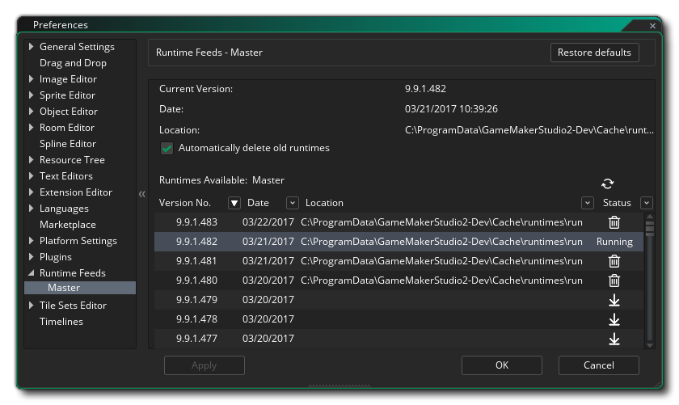Expand the General Settings tree node
Screen dimensions: 679x405
[x=32, y=47]
